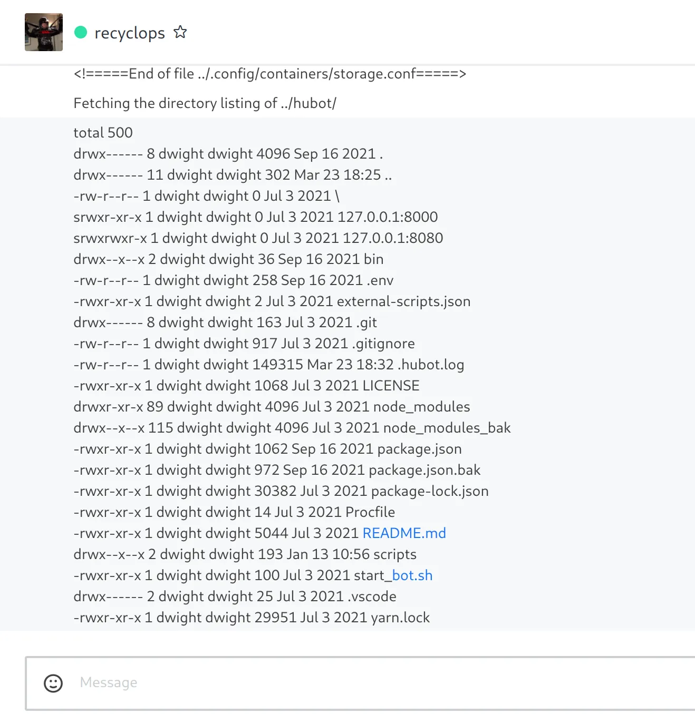Click the .vscode directory listing line

tap(235, 596)
